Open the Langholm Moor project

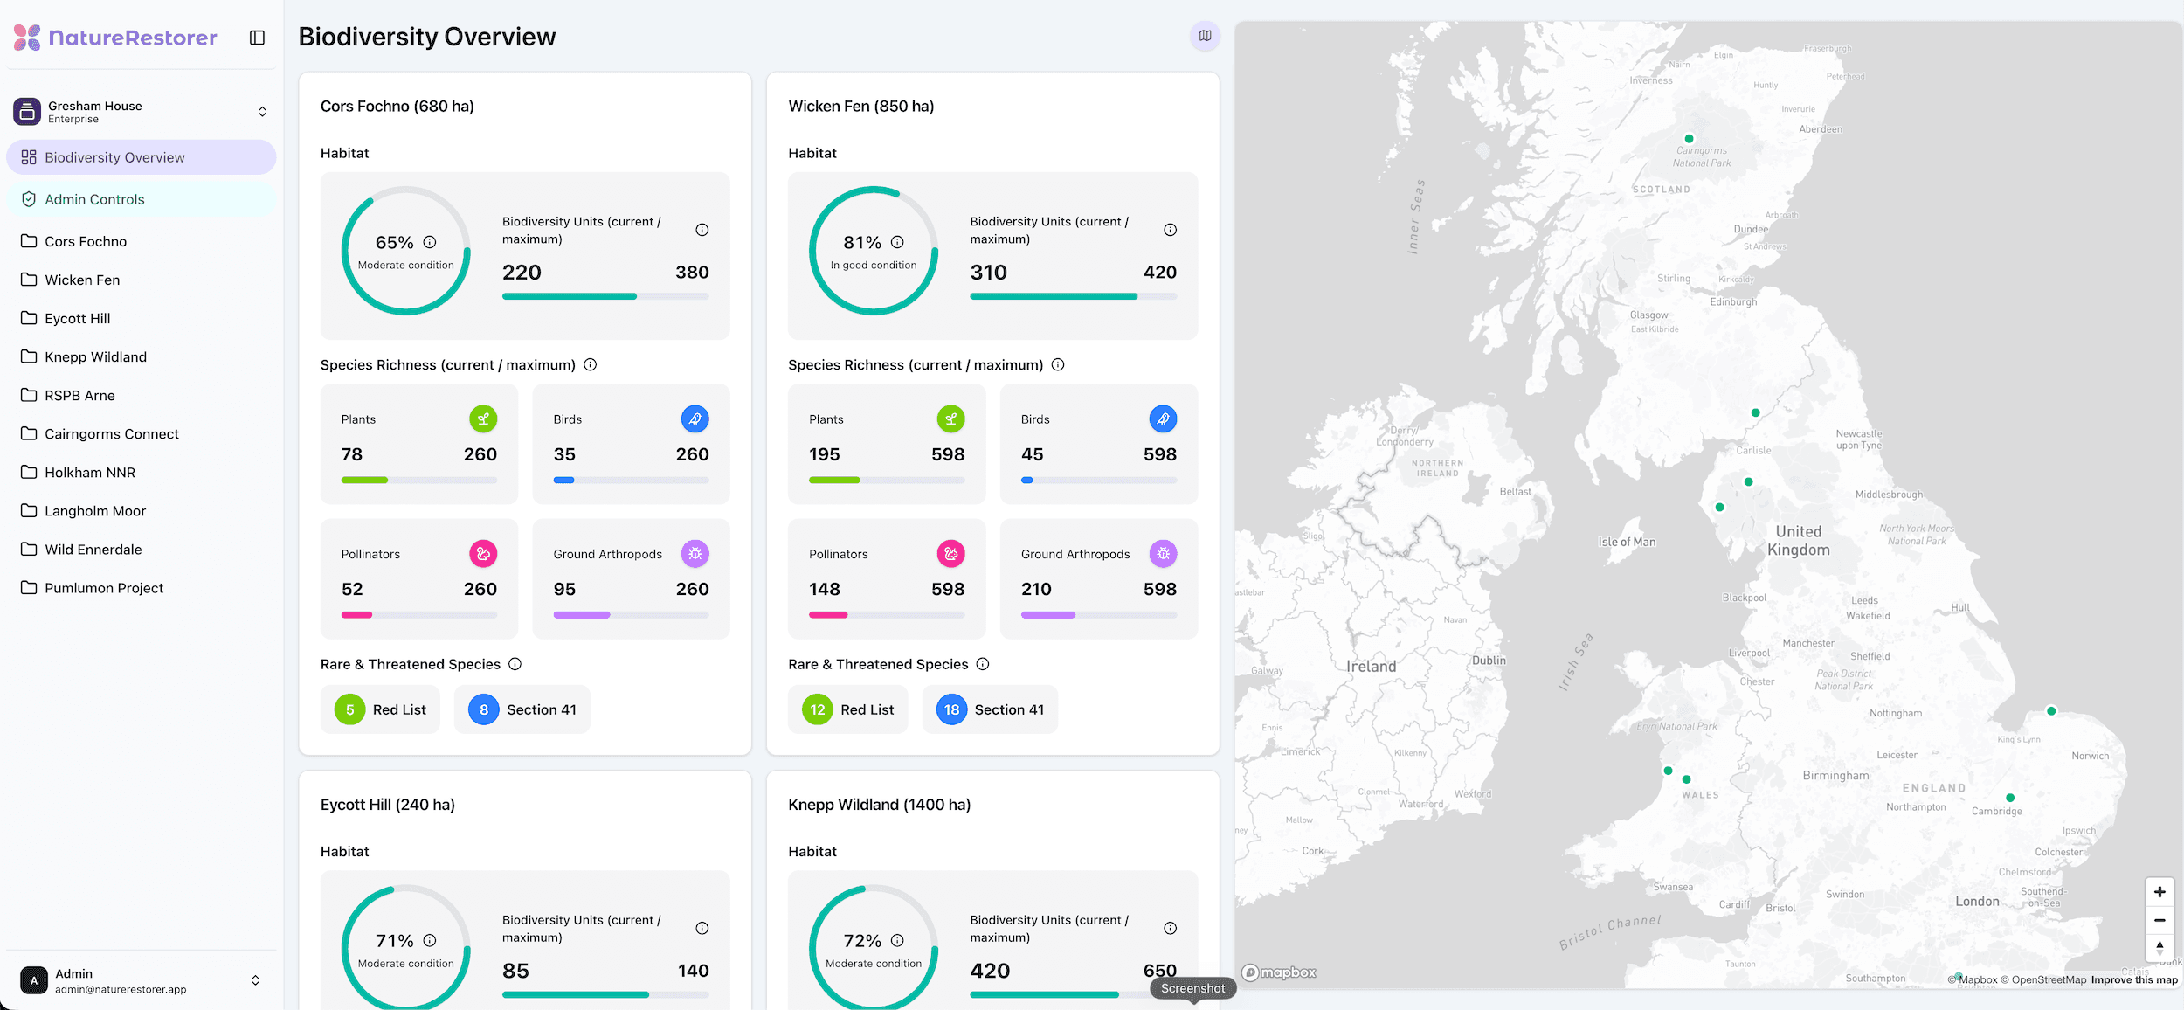(x=141, y=510)
